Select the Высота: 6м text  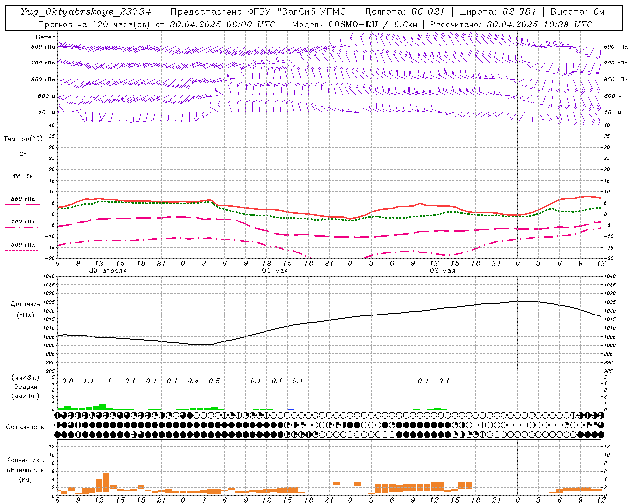point(577,12)
